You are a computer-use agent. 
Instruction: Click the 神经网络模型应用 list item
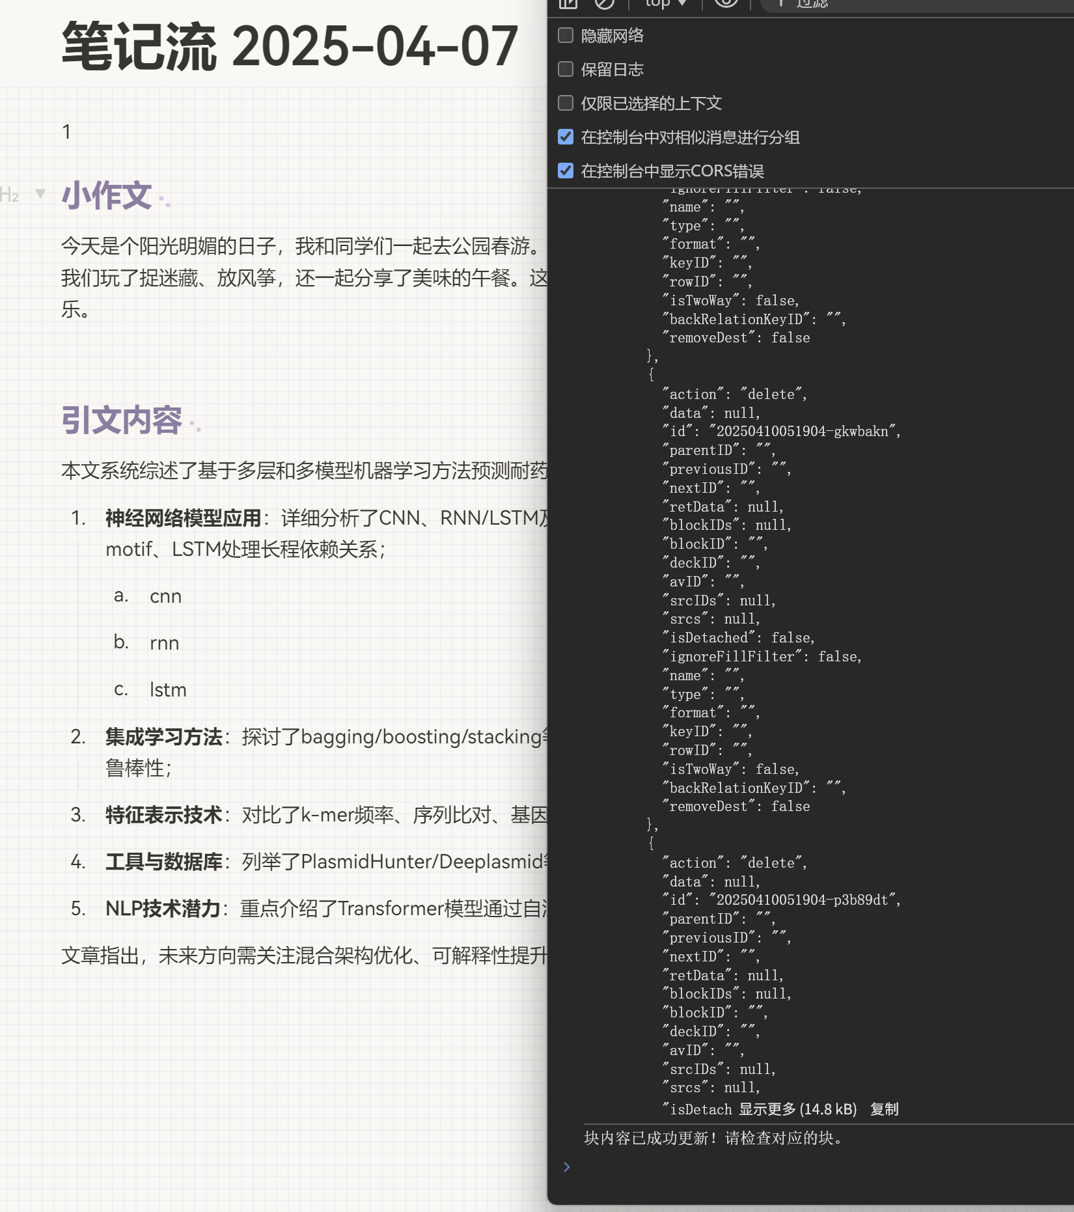327,534
